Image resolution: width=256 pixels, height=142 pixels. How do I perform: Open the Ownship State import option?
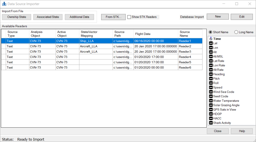click(17, 17)
